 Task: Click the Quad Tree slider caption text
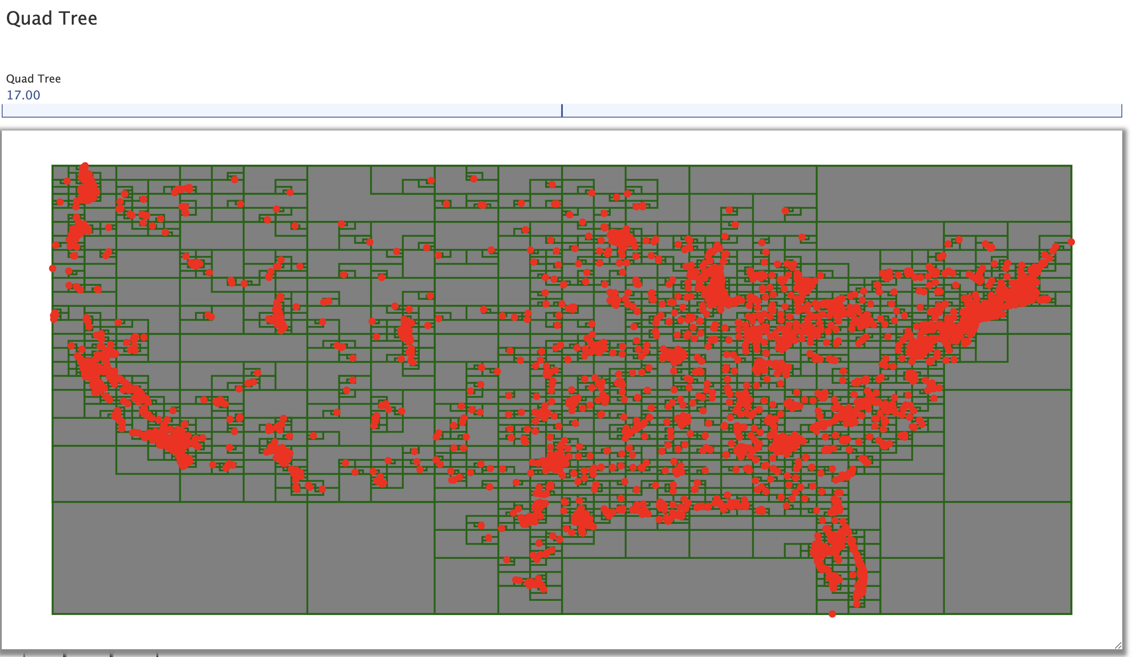(33, 78)
